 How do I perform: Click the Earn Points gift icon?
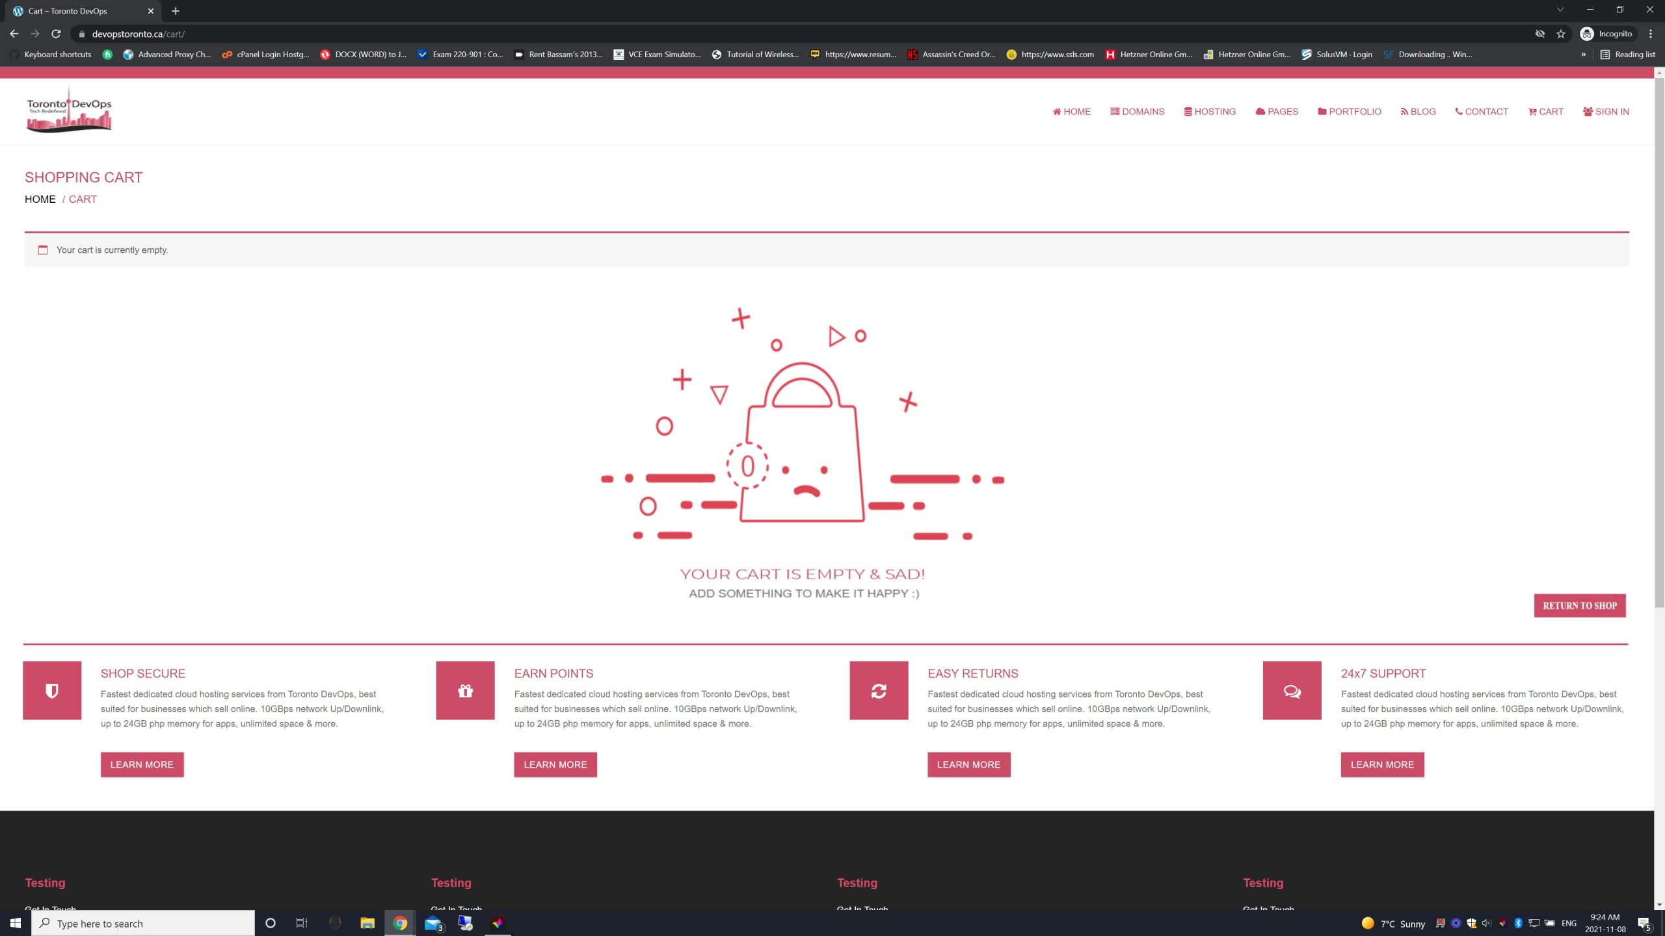click(x=465, y=690)
